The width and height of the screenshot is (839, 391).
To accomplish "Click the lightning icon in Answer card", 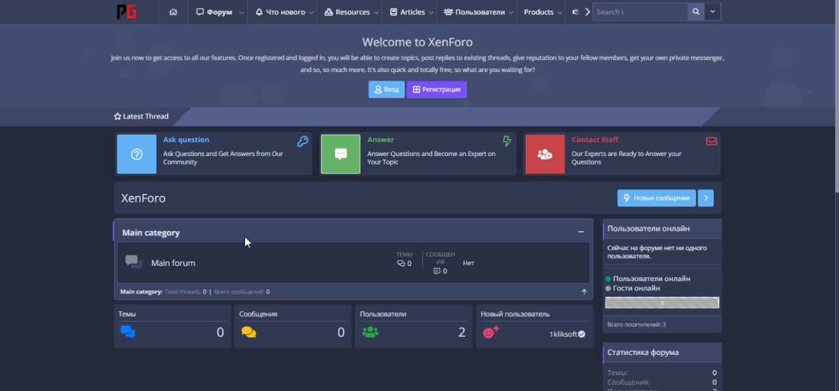I will pos(507,141).
